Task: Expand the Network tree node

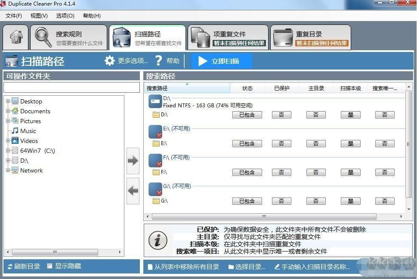Action: [8, 170]
